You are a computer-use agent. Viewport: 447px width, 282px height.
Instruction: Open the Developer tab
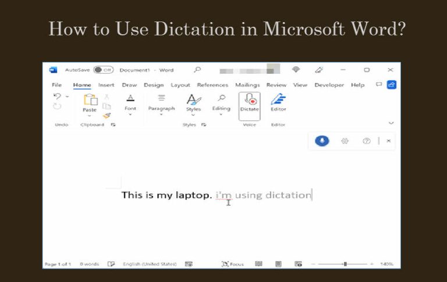[329, 85]
